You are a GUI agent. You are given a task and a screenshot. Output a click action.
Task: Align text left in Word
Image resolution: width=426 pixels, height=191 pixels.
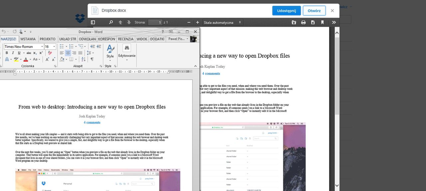coord(62,53)
